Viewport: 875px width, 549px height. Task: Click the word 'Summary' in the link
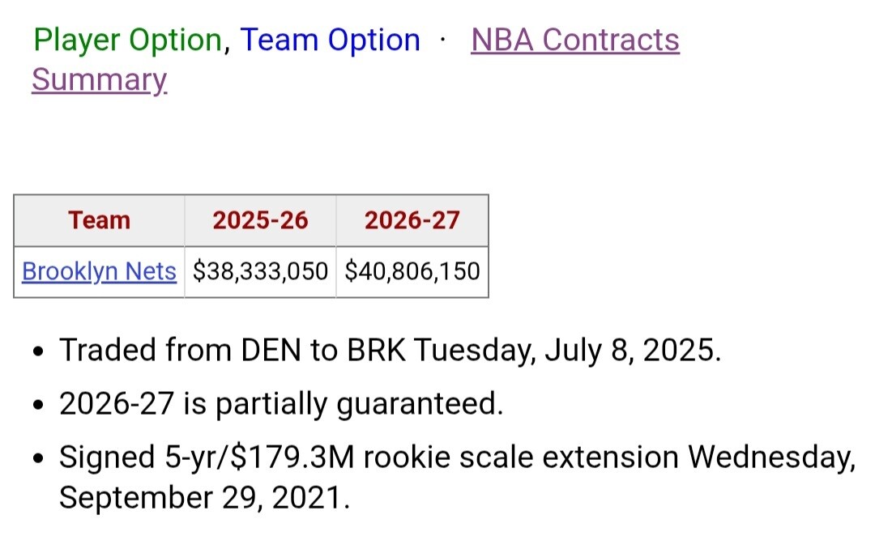[99, 80]
